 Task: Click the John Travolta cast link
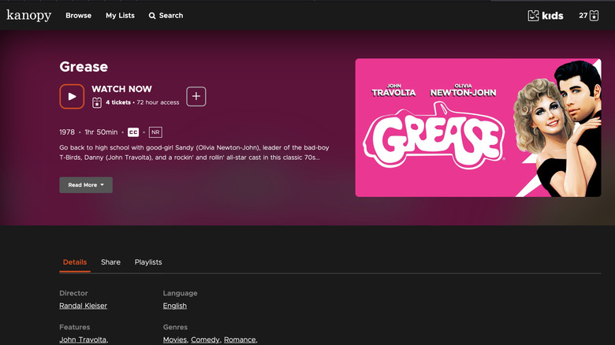[x=83, y=339]
